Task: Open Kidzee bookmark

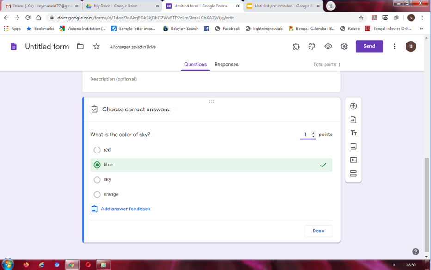Action: coord(350,28)
